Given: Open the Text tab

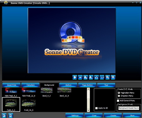Looking at the screenshot, I should [106, 85].
